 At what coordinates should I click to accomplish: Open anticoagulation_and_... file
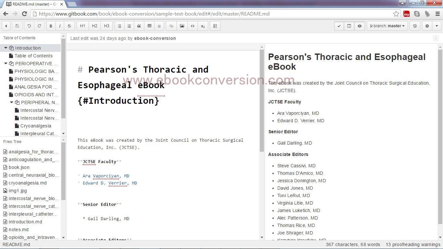tap(34, 160)
